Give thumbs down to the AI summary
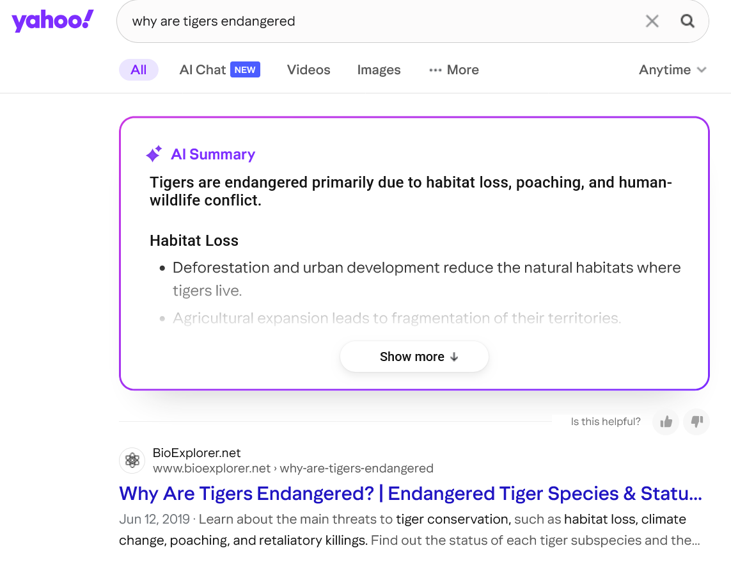The image size is (731, 571). click(696, 422)
